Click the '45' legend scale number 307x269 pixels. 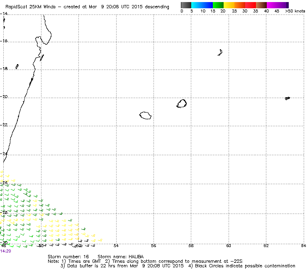[x=277, y=11]
